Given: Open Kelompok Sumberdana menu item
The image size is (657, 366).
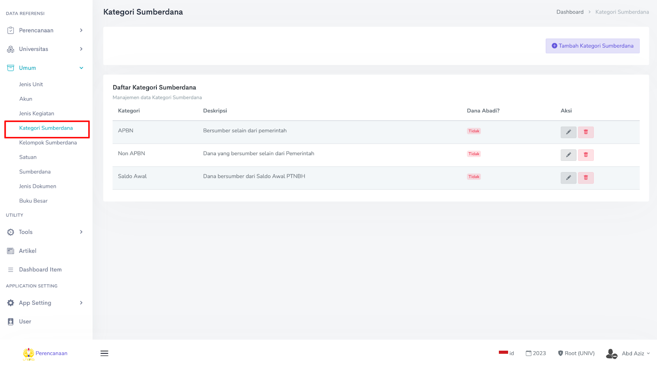Looking at the screenshot, I should (x=48, y=143).
